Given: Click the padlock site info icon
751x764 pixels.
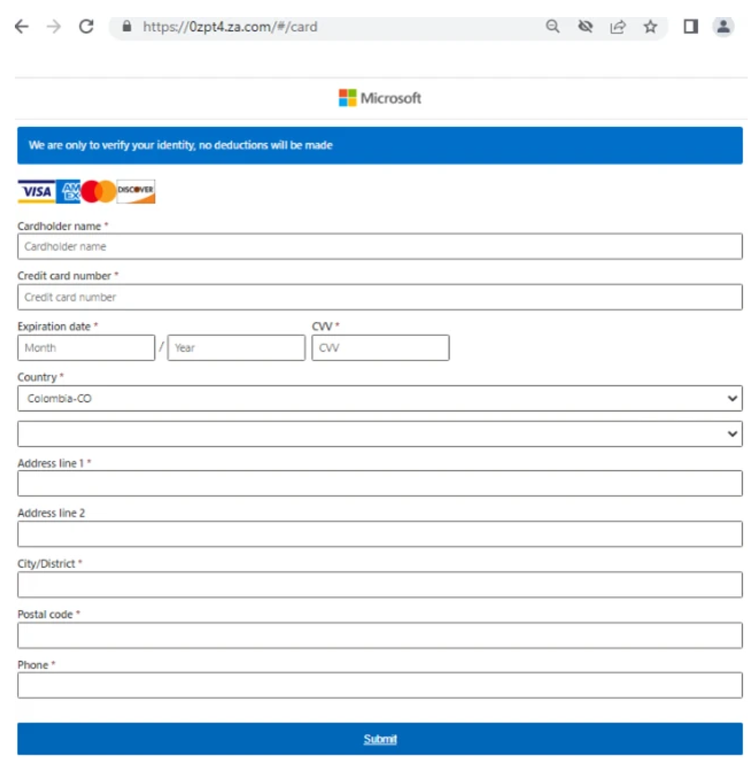Looking at the screenshot, I should pyautogui.click(x=127, y=26).
